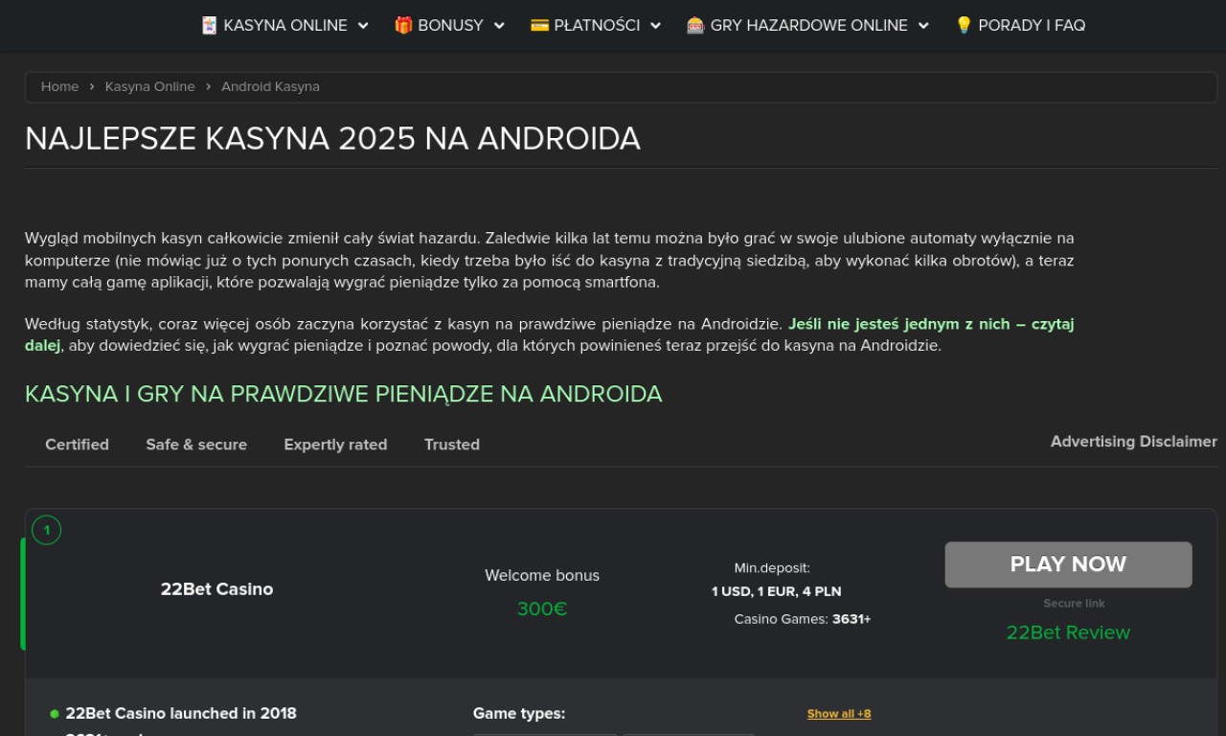Click the joker card icon beside Kasyna Online
Screen dimensions: 1226x736
pos(209,25)
